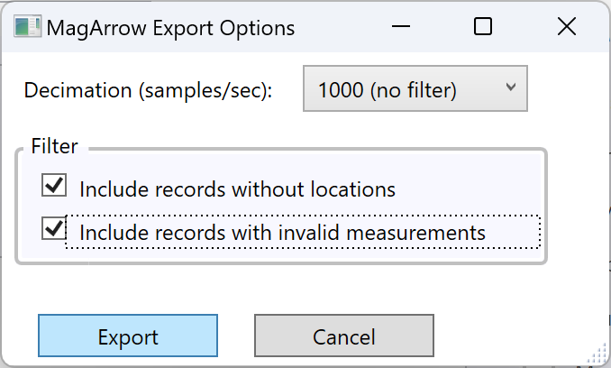This screenshot has width=611, height=368.
Task: Click the MagArrow Export Options title text
Action: (x=170, y=28)
